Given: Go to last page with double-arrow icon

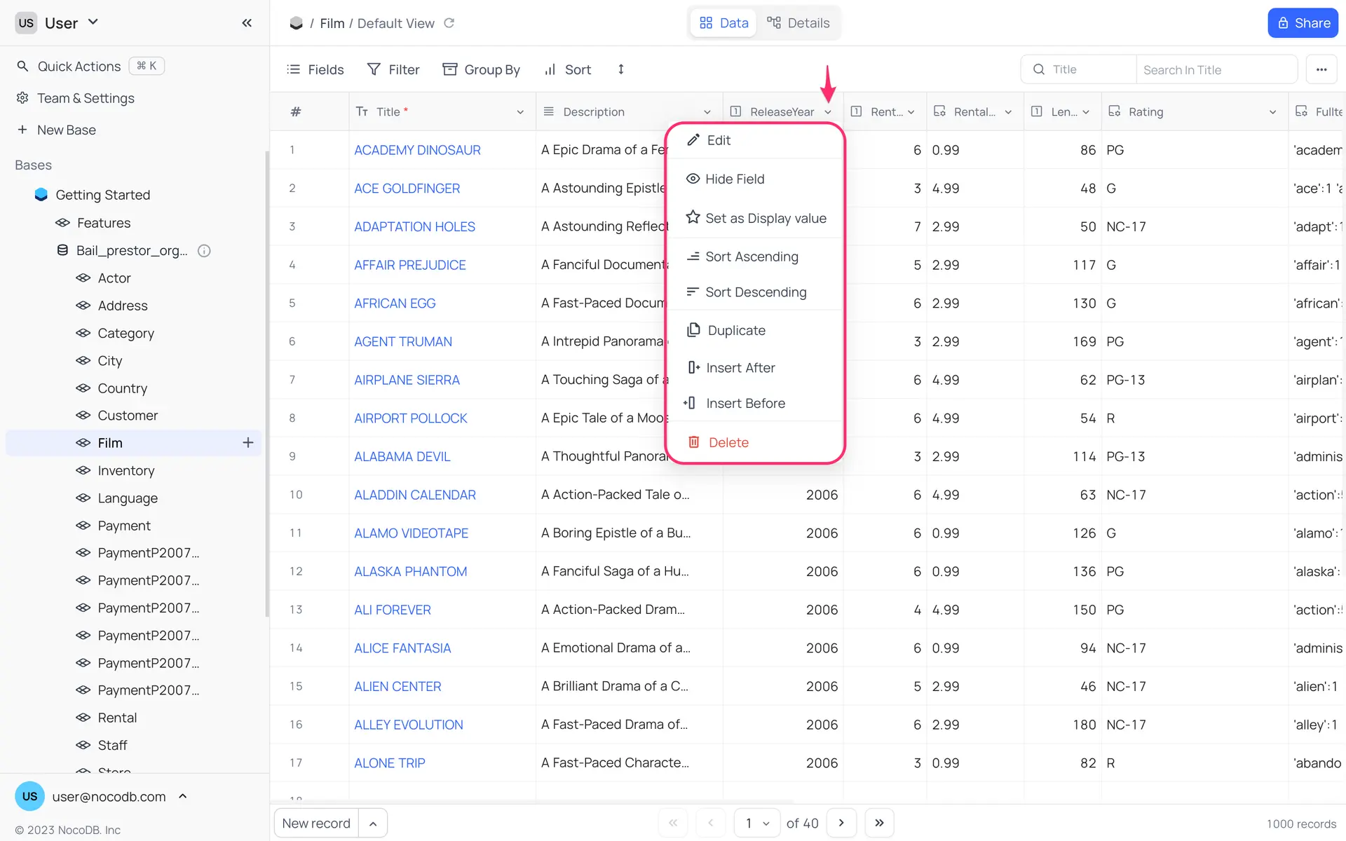Looking at the screenshot, I should coord(879,823).
